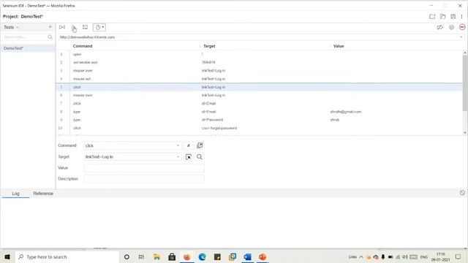468x263 pixels.
Task: Select row 10 click forgot-password
Action: click(259, 128)
